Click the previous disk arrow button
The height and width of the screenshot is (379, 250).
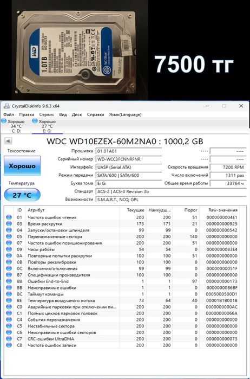[8, 141]
